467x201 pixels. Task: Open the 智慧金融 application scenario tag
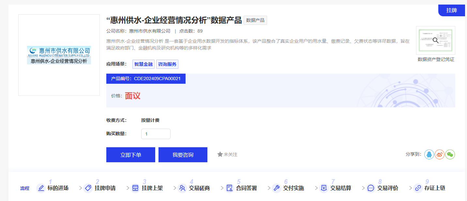(143, 64)
